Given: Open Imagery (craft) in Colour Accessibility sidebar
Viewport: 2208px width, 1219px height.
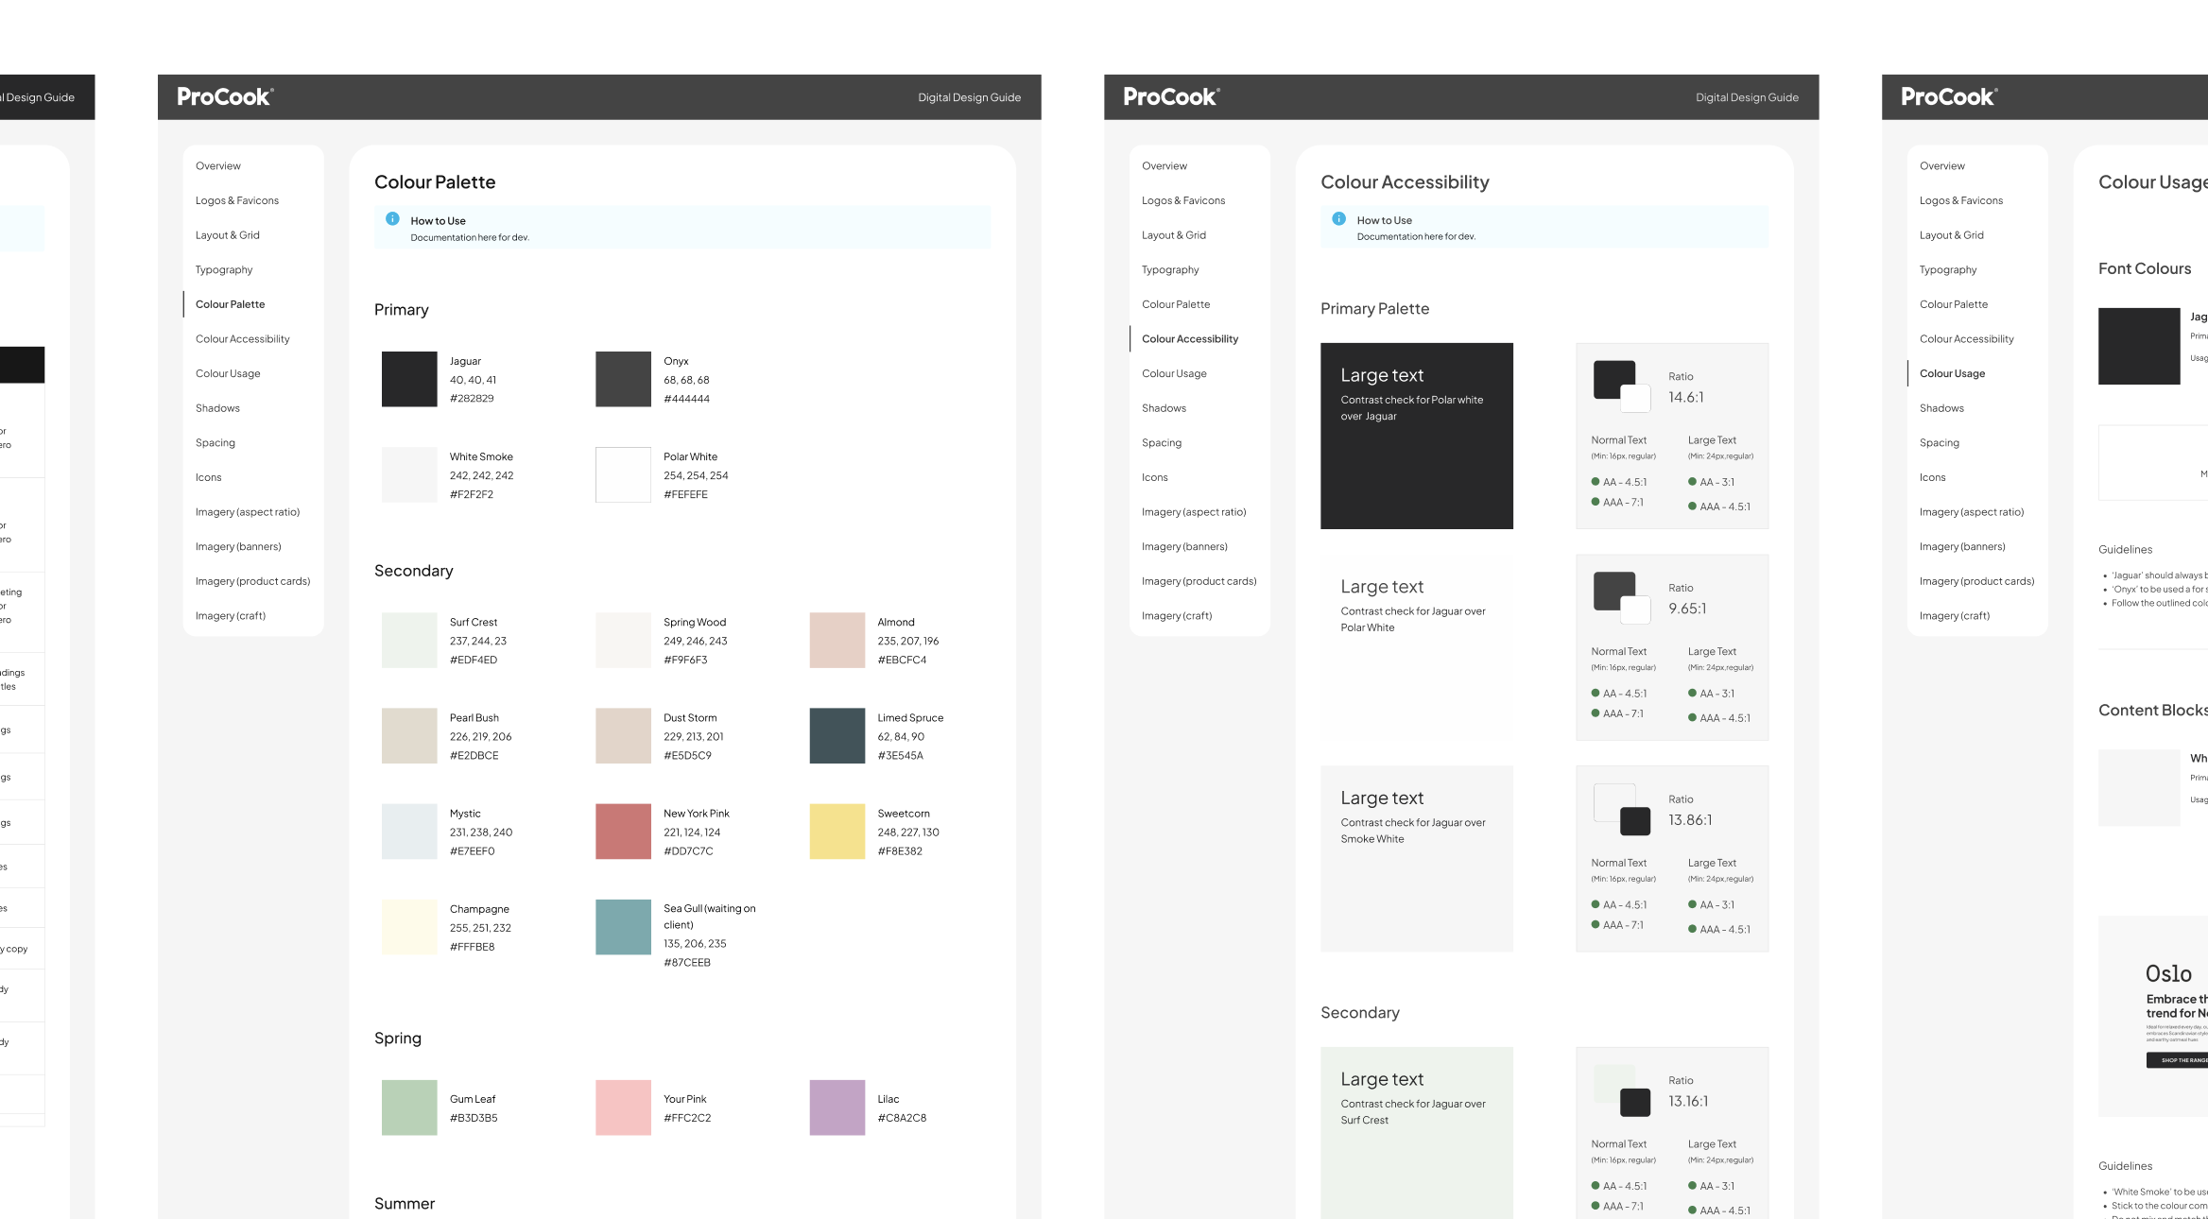Looking at the screenshot, I should click(x=1177, y=616).
